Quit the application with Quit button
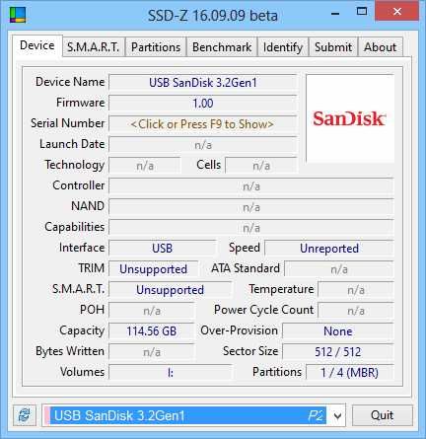The width and height of the screenshot is (426, 439). pyautogui.click(x=383, y=415)
